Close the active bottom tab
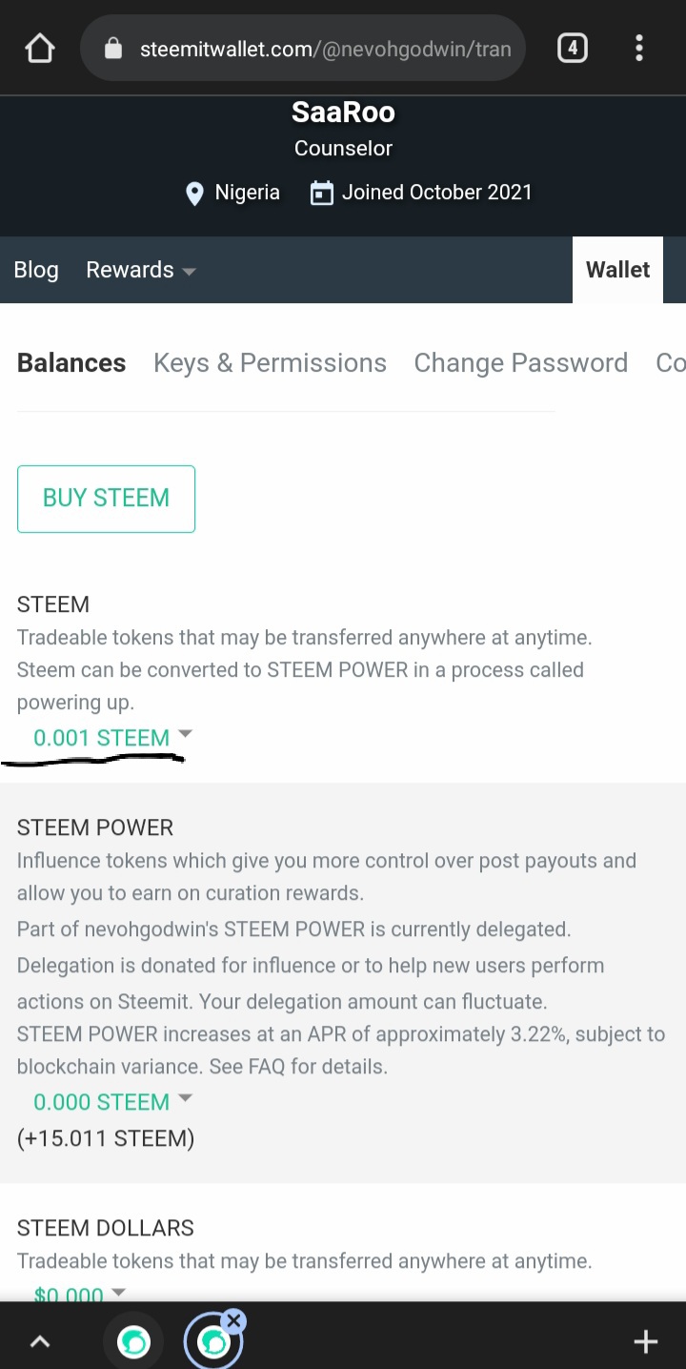 [233, 1320]
